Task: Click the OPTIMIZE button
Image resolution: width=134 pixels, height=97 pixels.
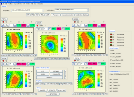Action: pyautogui.click(x=56, y=71)
